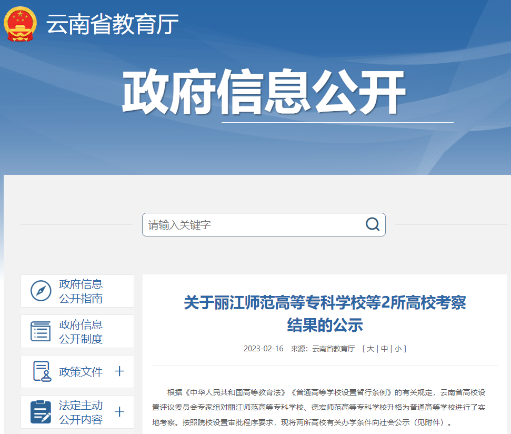Toggle 小 small font size option
Viewport: 511px width, 434px height.
[398, 348]
